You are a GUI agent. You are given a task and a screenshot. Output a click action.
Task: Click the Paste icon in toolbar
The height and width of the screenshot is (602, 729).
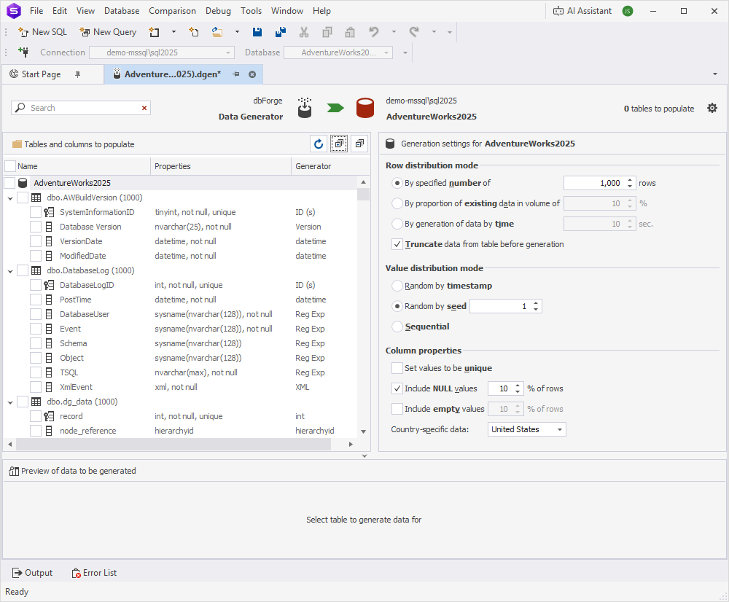coord(350,32)
